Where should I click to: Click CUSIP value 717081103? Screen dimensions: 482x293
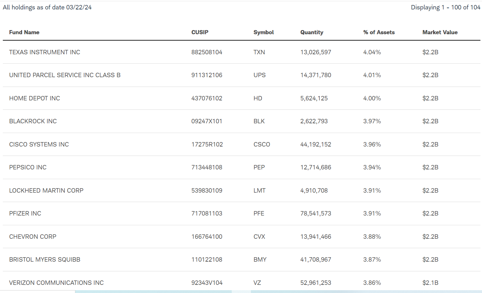pyautogui.click(x=207, y=213)
